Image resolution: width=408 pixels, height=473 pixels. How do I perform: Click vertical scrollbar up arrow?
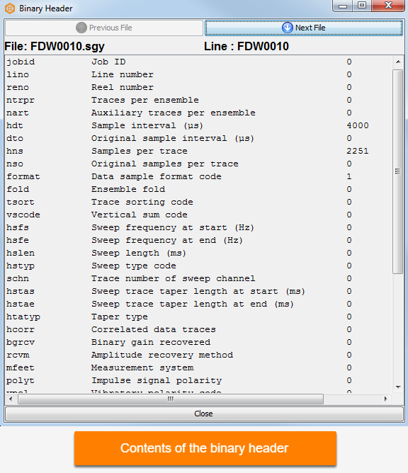point(398,62)
